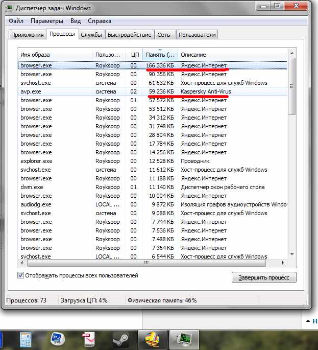
Task: Open the Steam icon in the taskbar
Action: click(120, 340)
